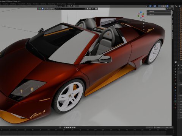The height and width of the screenshot is (136, 182).
Task: Toggle snapping magnet in header
Action: tap(69, 6)
